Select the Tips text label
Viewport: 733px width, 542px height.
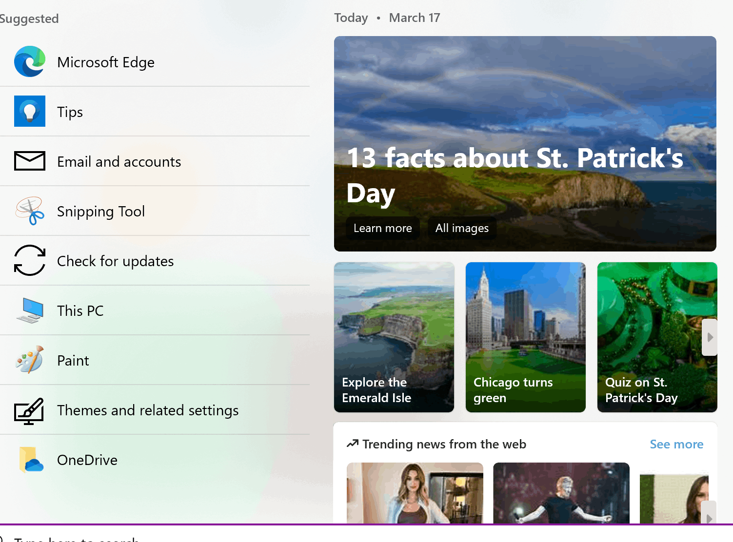pos(70,112)
